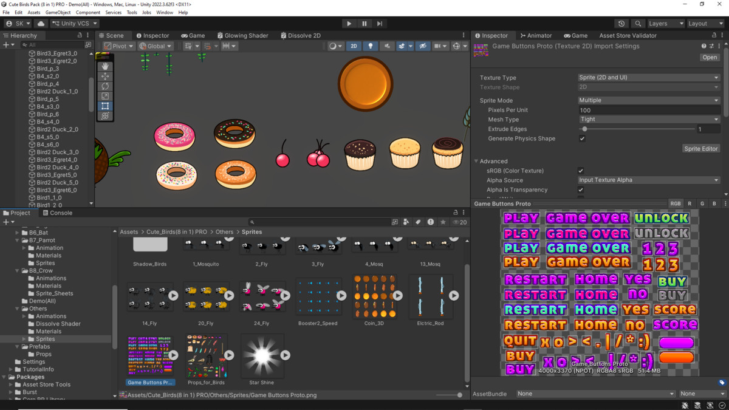The height and width of the screenshot is (410, 729).
Task: Open the Window menu
Action: pos(165,12)
